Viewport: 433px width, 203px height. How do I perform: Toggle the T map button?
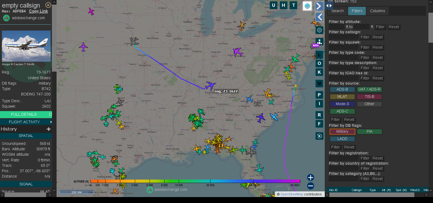click(293, 5)
